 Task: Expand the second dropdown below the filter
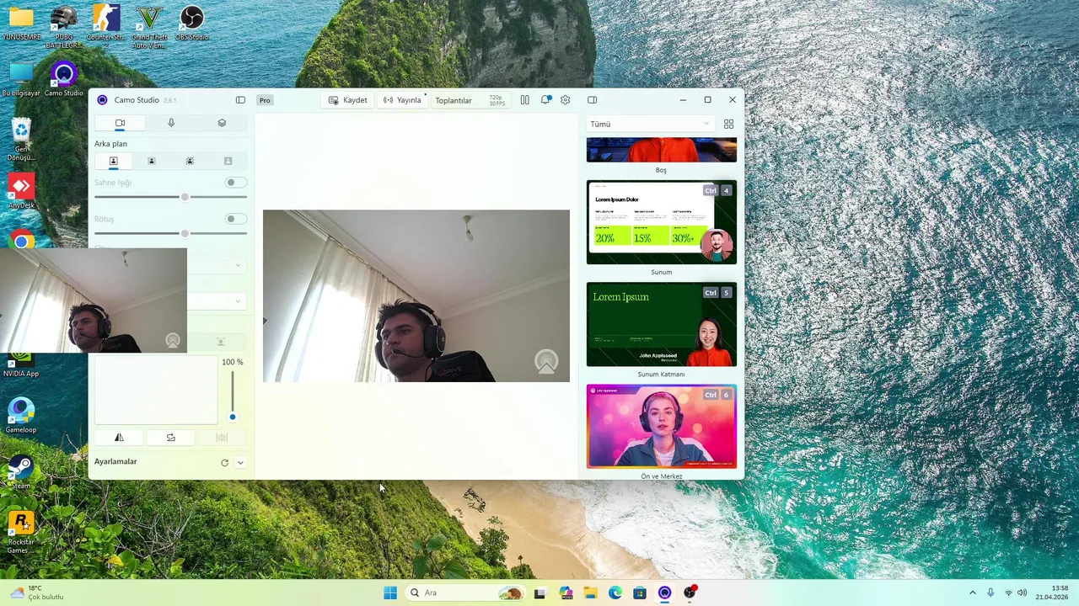point(238,300)
